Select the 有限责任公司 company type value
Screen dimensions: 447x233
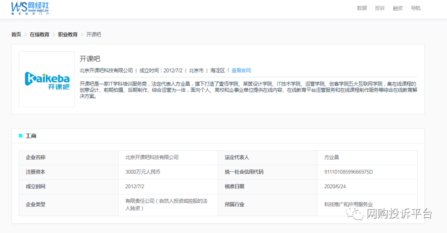(x=166, y=205)
